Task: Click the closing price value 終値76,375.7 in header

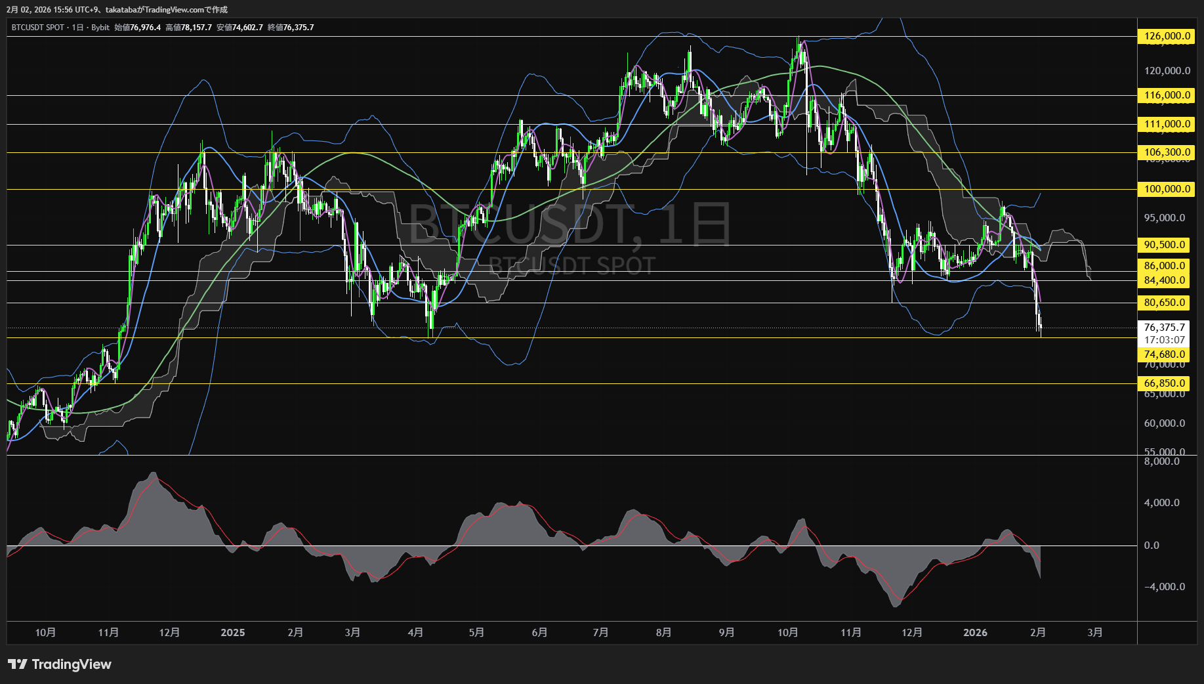Action: coord(291,28)
